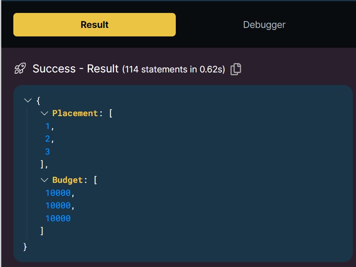Screen dimensions: 356x267
Task: Click the closing curly brace of result
Action: tap(25, 246)
